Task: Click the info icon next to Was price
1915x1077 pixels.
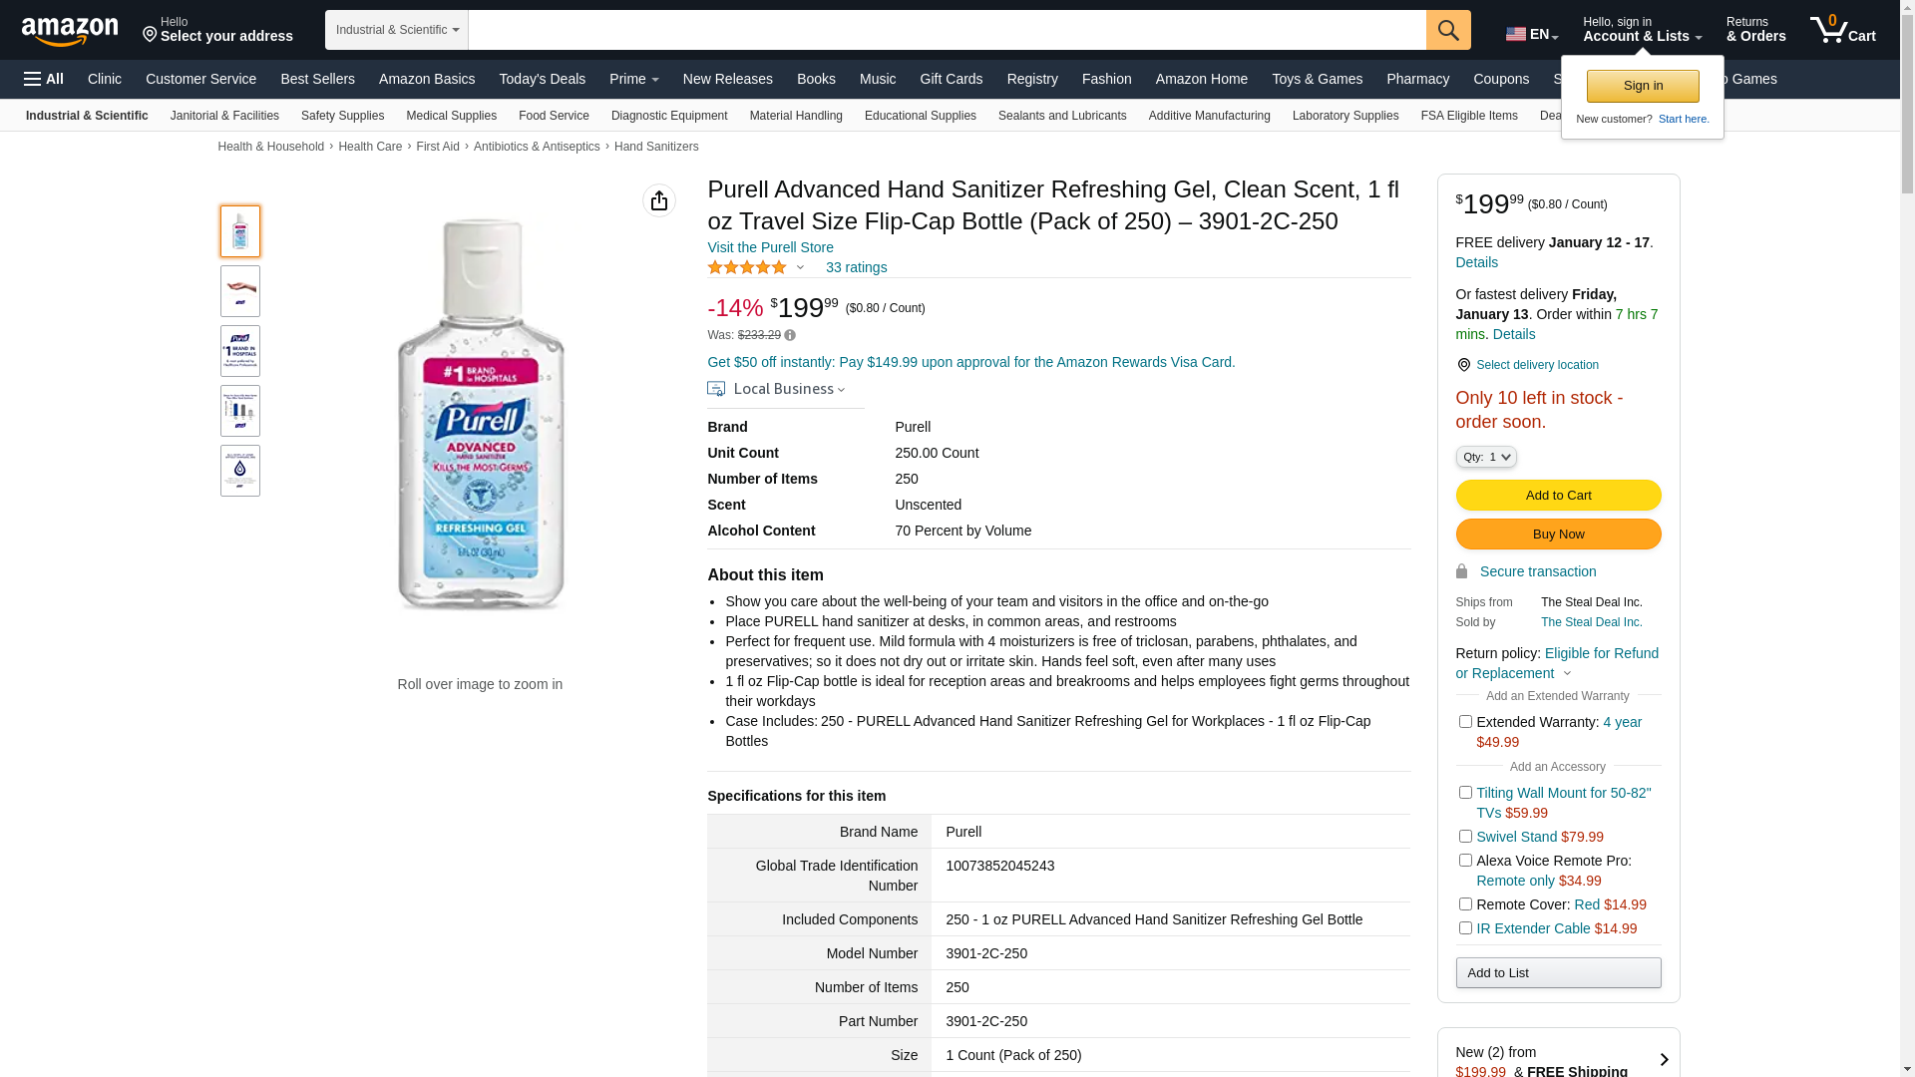Action: [790, 336]
